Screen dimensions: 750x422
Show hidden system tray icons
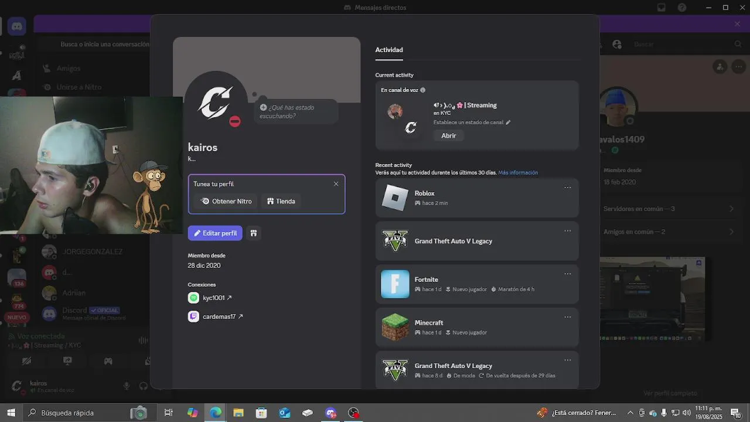630,413
